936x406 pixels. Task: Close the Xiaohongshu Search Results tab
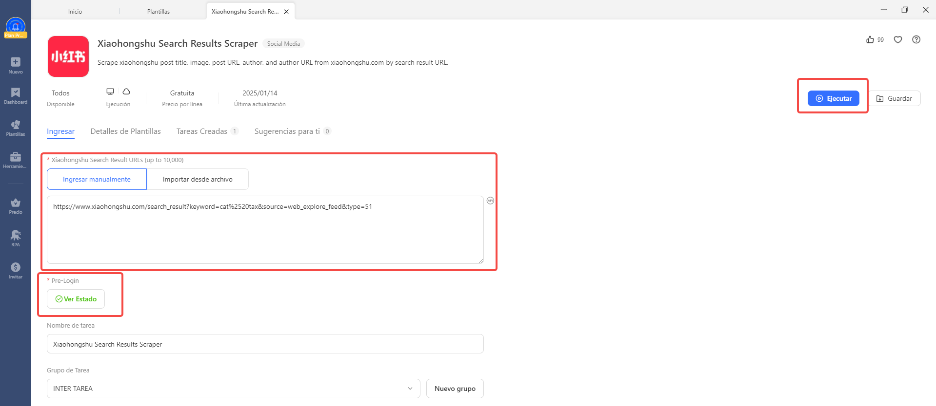point(286,12)
